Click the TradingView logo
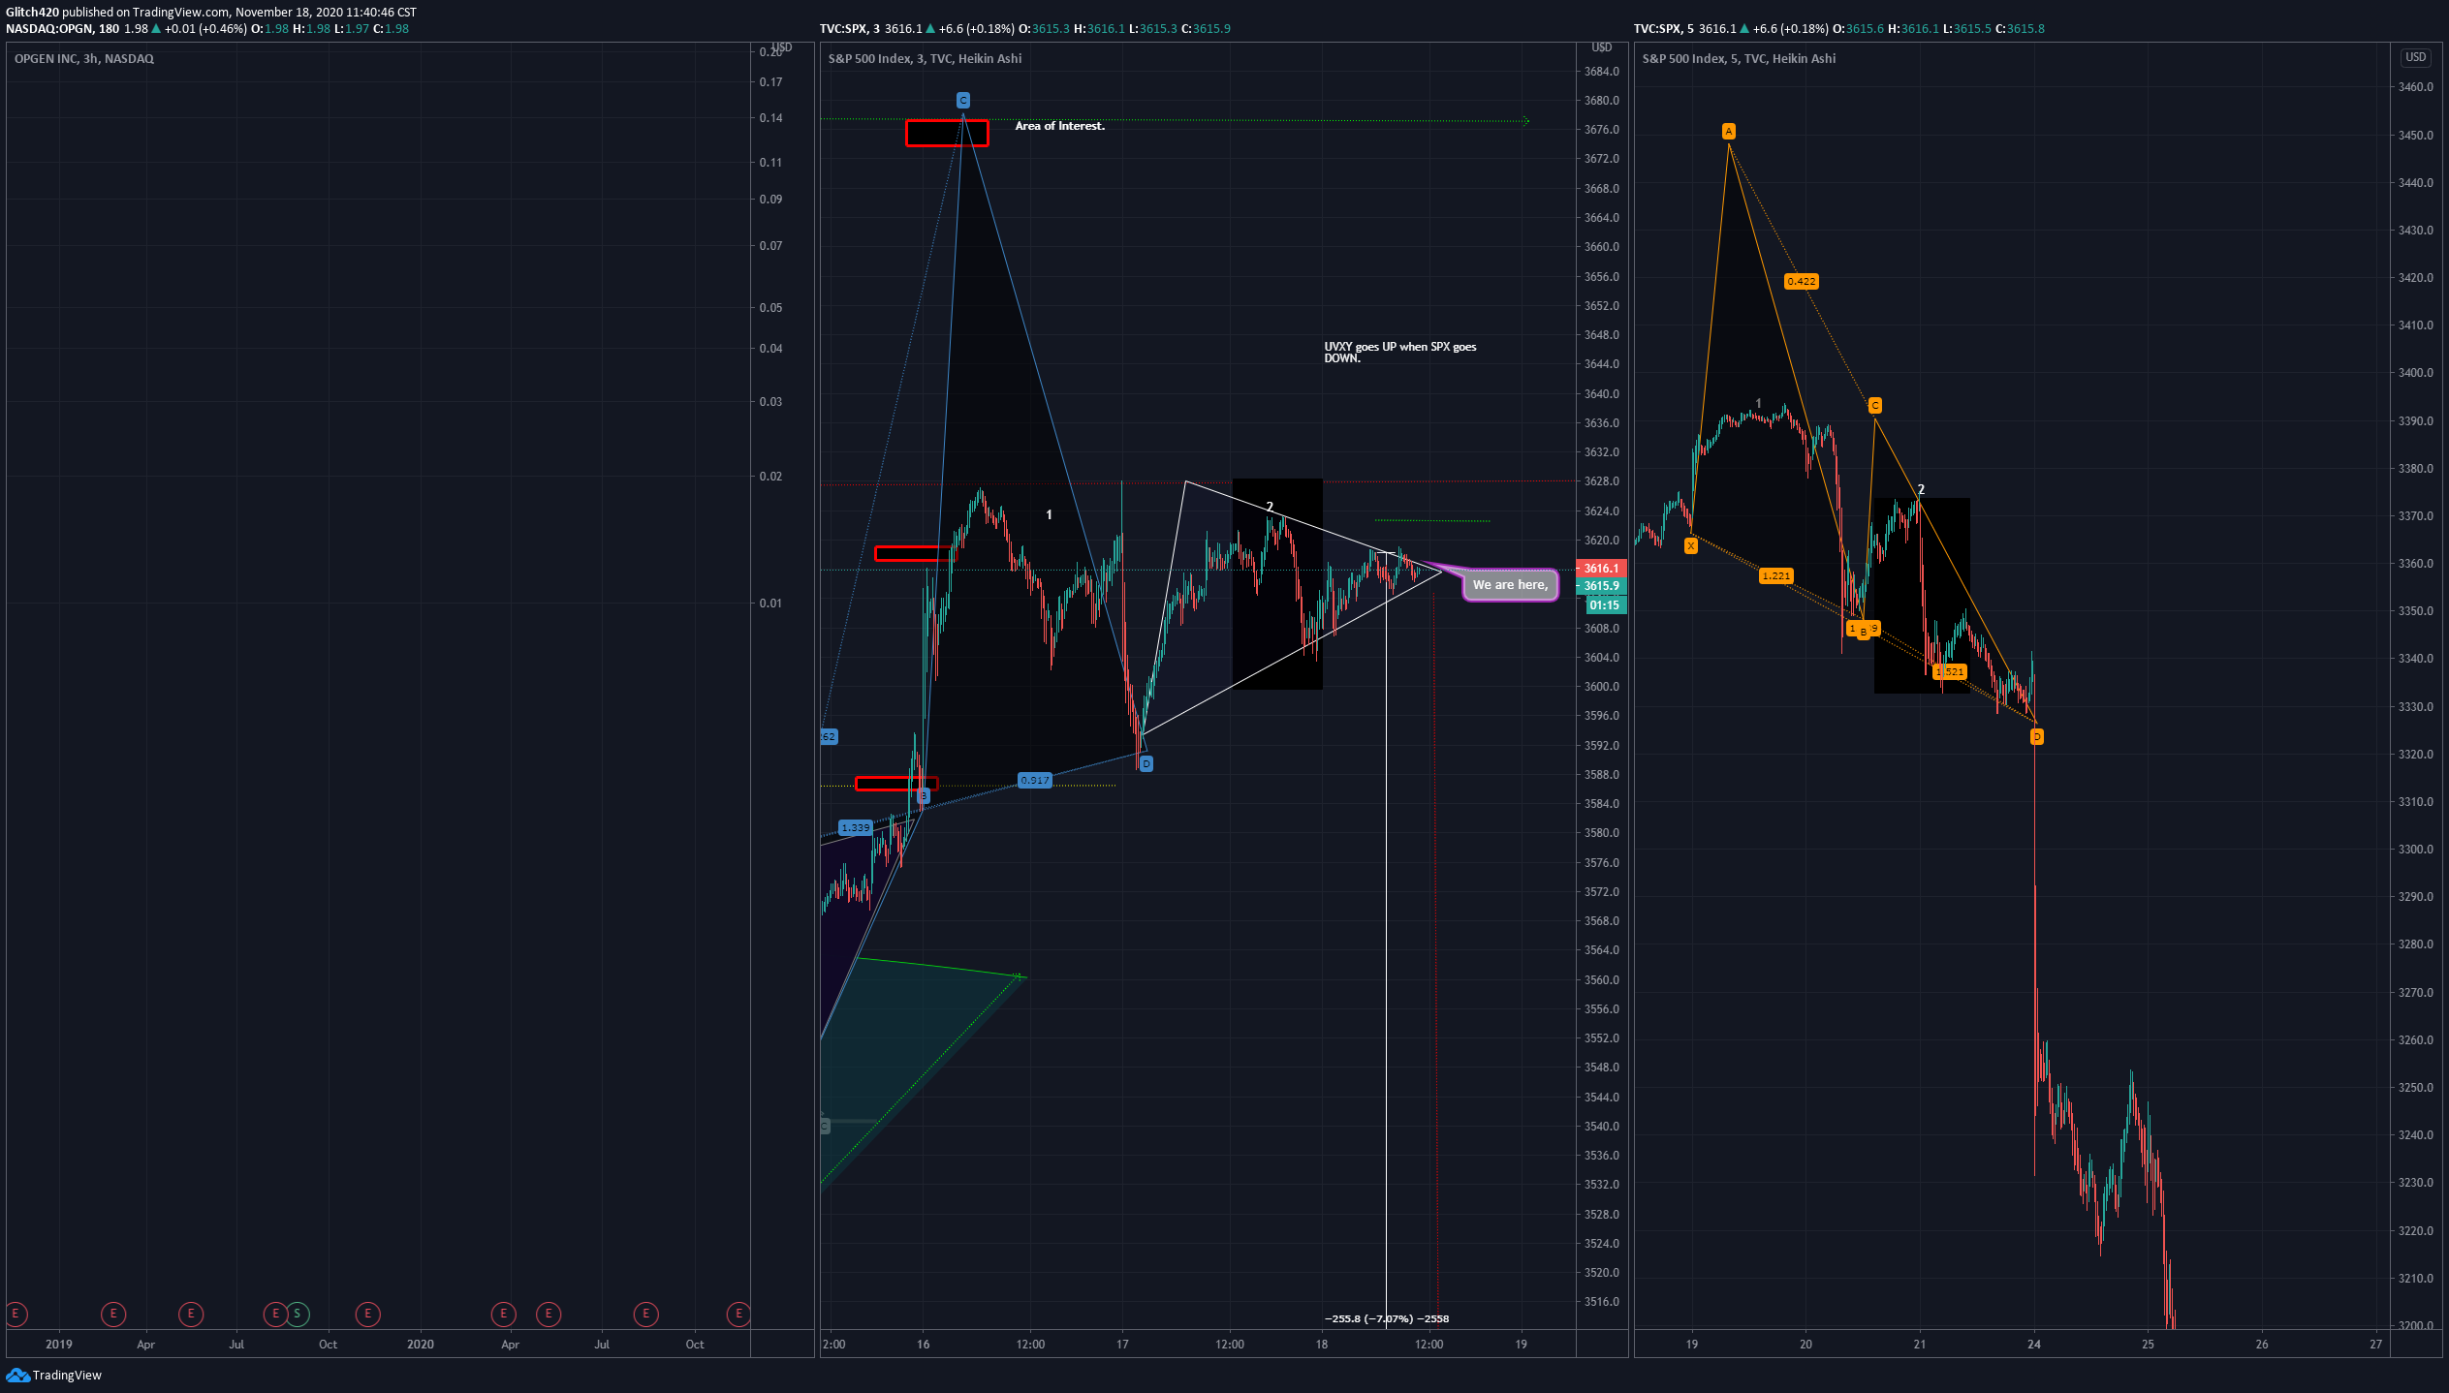The image size is (2449, 1393). click(53, 1375)
